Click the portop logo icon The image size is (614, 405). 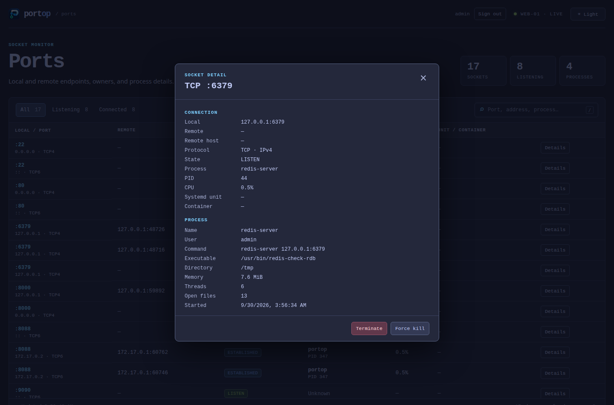[14, 14]
